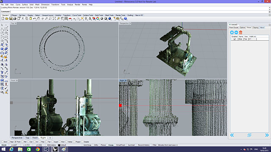This screenshot has height=152, width=271.
Task: Toggle Ortho in status bar
Action: point(96,145)
